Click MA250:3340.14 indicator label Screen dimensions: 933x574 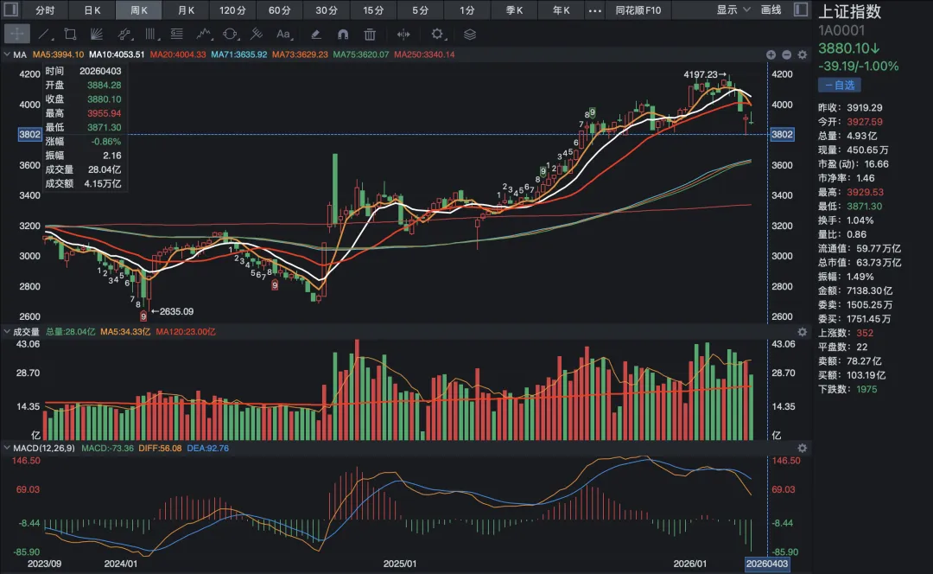pos(424,54)
